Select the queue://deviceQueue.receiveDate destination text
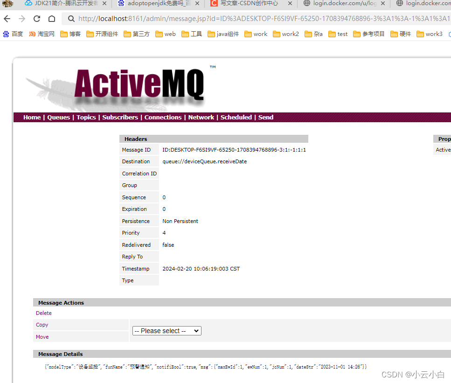The image size is (451, 383). click(x=204, y=161)
